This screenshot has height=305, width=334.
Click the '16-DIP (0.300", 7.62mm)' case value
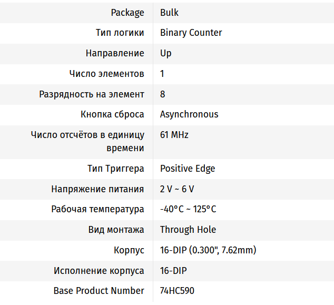(x=208, y=250)
